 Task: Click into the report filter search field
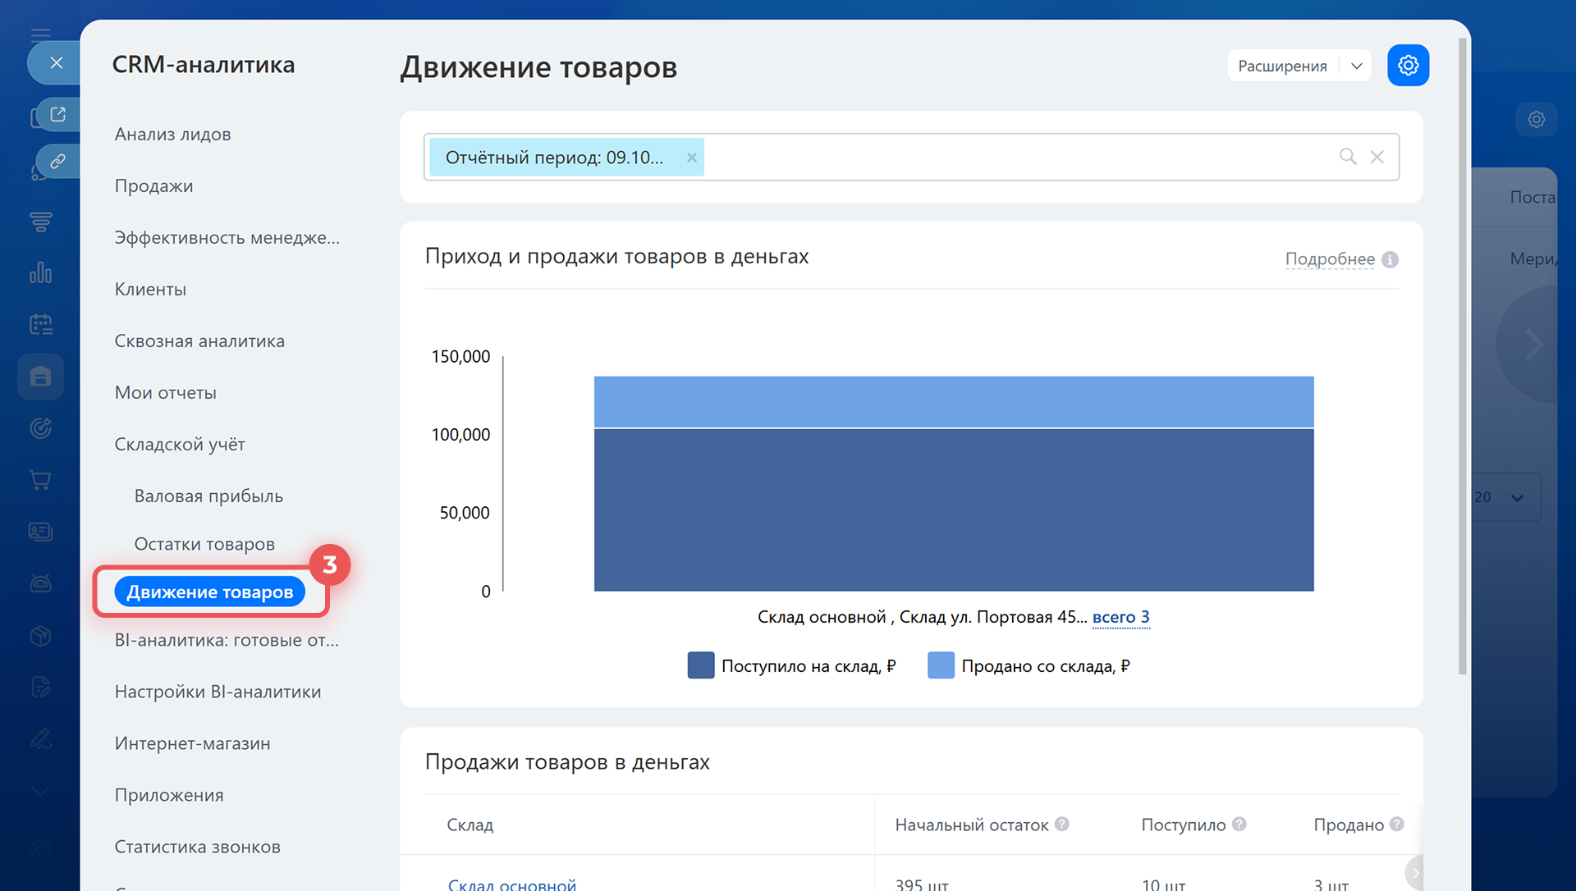1018,157
